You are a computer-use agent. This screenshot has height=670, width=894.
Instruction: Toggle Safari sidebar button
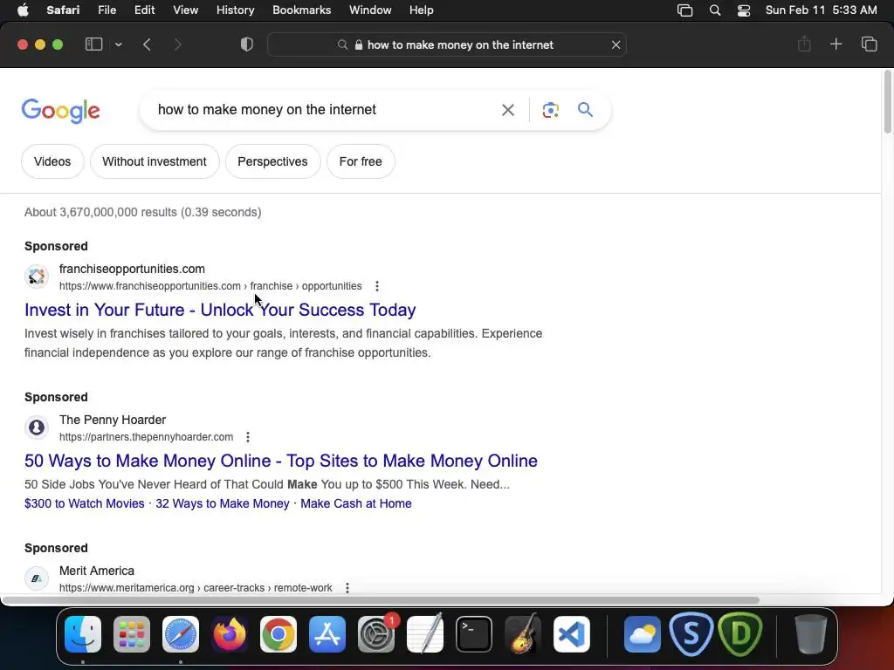tap(93, 44)
